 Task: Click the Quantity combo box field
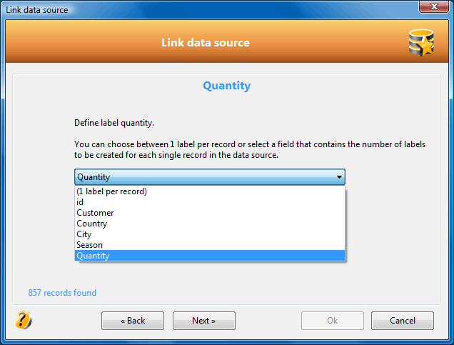[210, 176]
